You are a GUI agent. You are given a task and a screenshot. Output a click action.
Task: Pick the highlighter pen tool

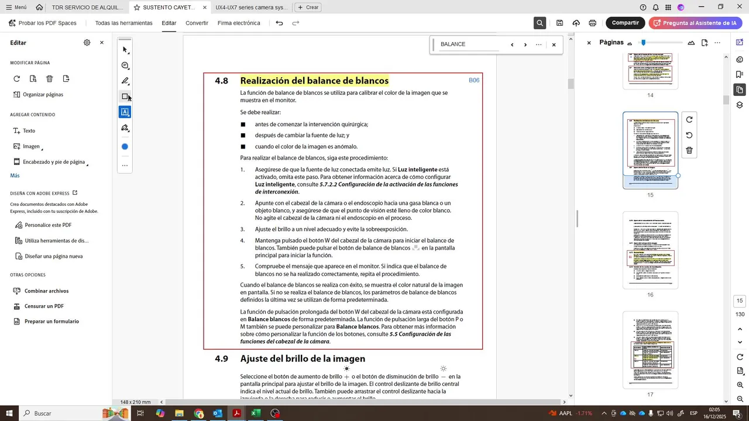pyautogui.click(x=125, y=81)
